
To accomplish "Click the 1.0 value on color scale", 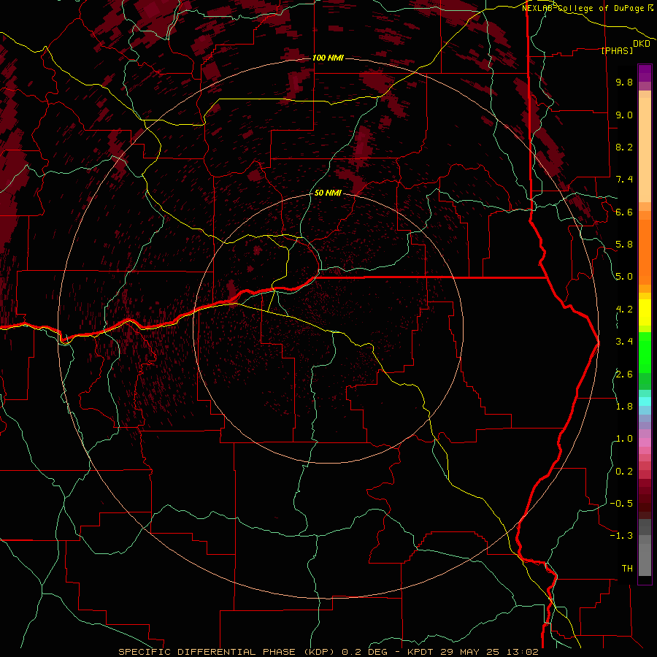I will point(624,439).
